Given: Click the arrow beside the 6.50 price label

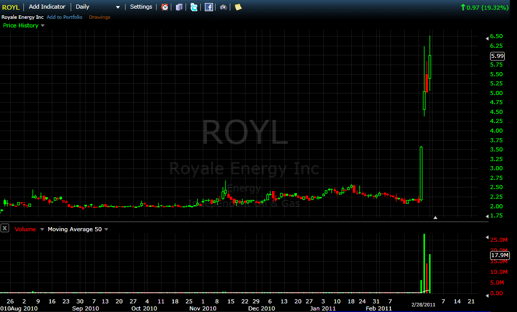Looking at the screenshot, I should click(488, 39).
